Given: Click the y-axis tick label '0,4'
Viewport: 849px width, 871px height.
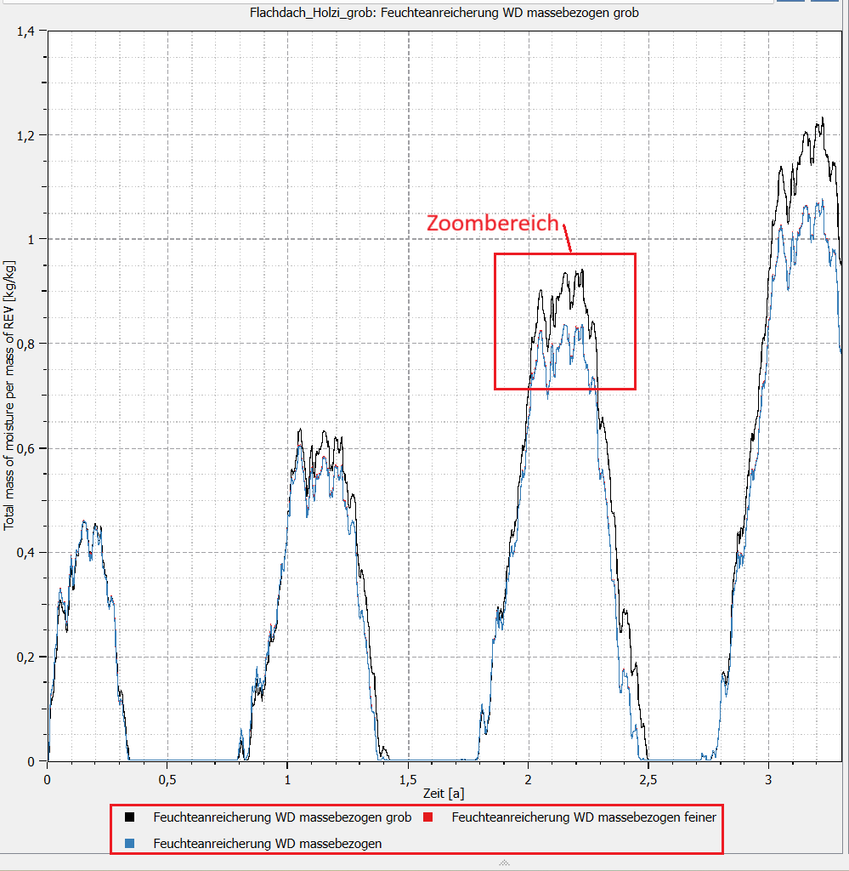Looking at the screenshot, I should (25, 553).
